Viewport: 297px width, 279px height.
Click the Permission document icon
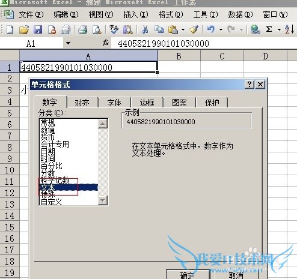(x=52, y=29)
